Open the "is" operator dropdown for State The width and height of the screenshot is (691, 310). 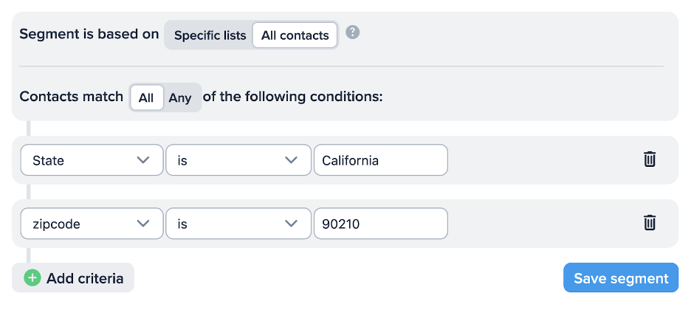click(238, 160)
